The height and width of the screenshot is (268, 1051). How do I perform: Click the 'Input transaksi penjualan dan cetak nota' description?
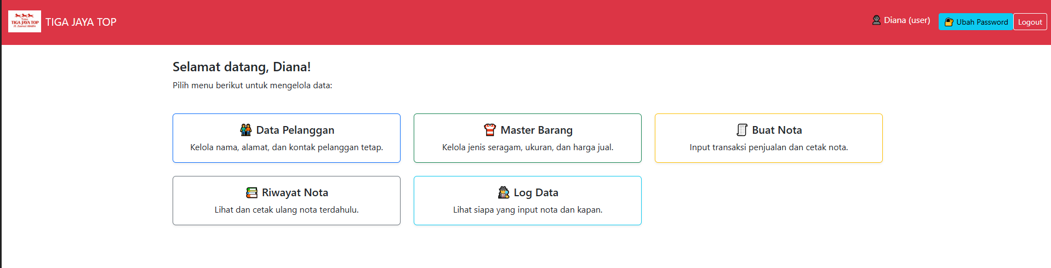(768, 147)
